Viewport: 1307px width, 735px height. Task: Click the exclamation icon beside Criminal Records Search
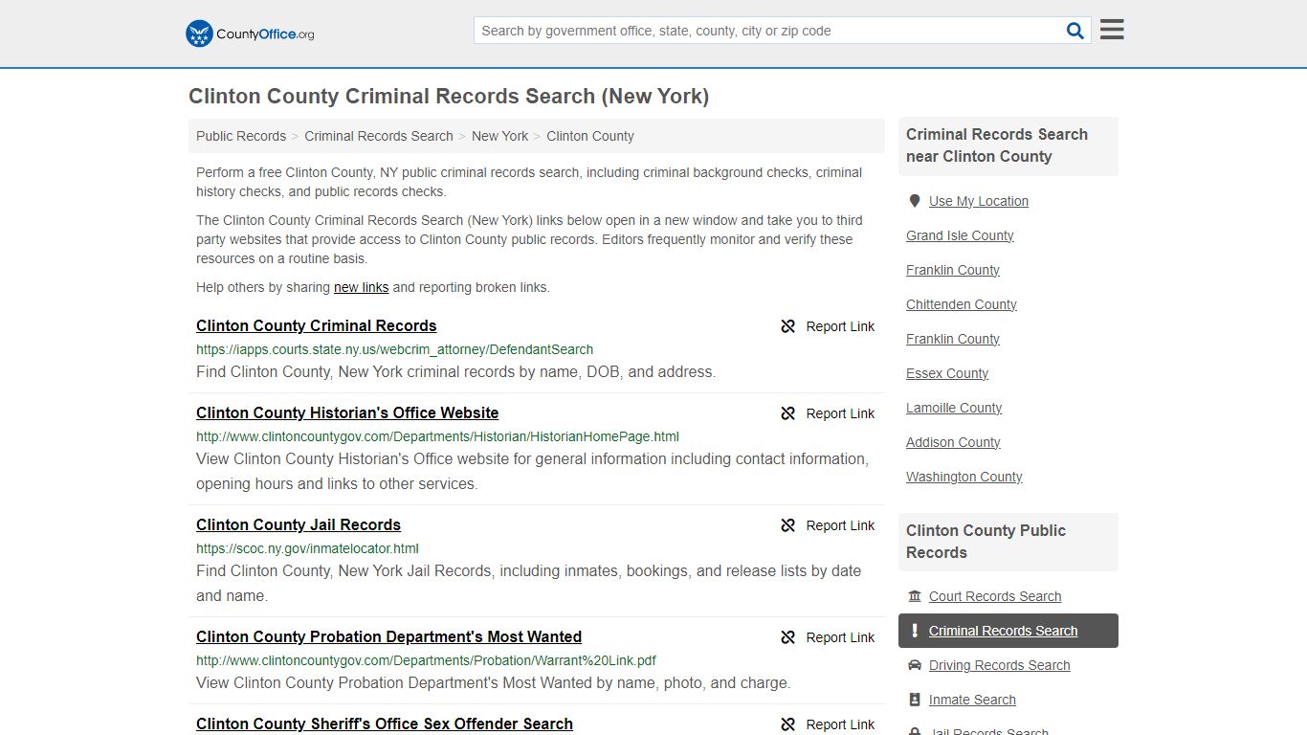915,631
